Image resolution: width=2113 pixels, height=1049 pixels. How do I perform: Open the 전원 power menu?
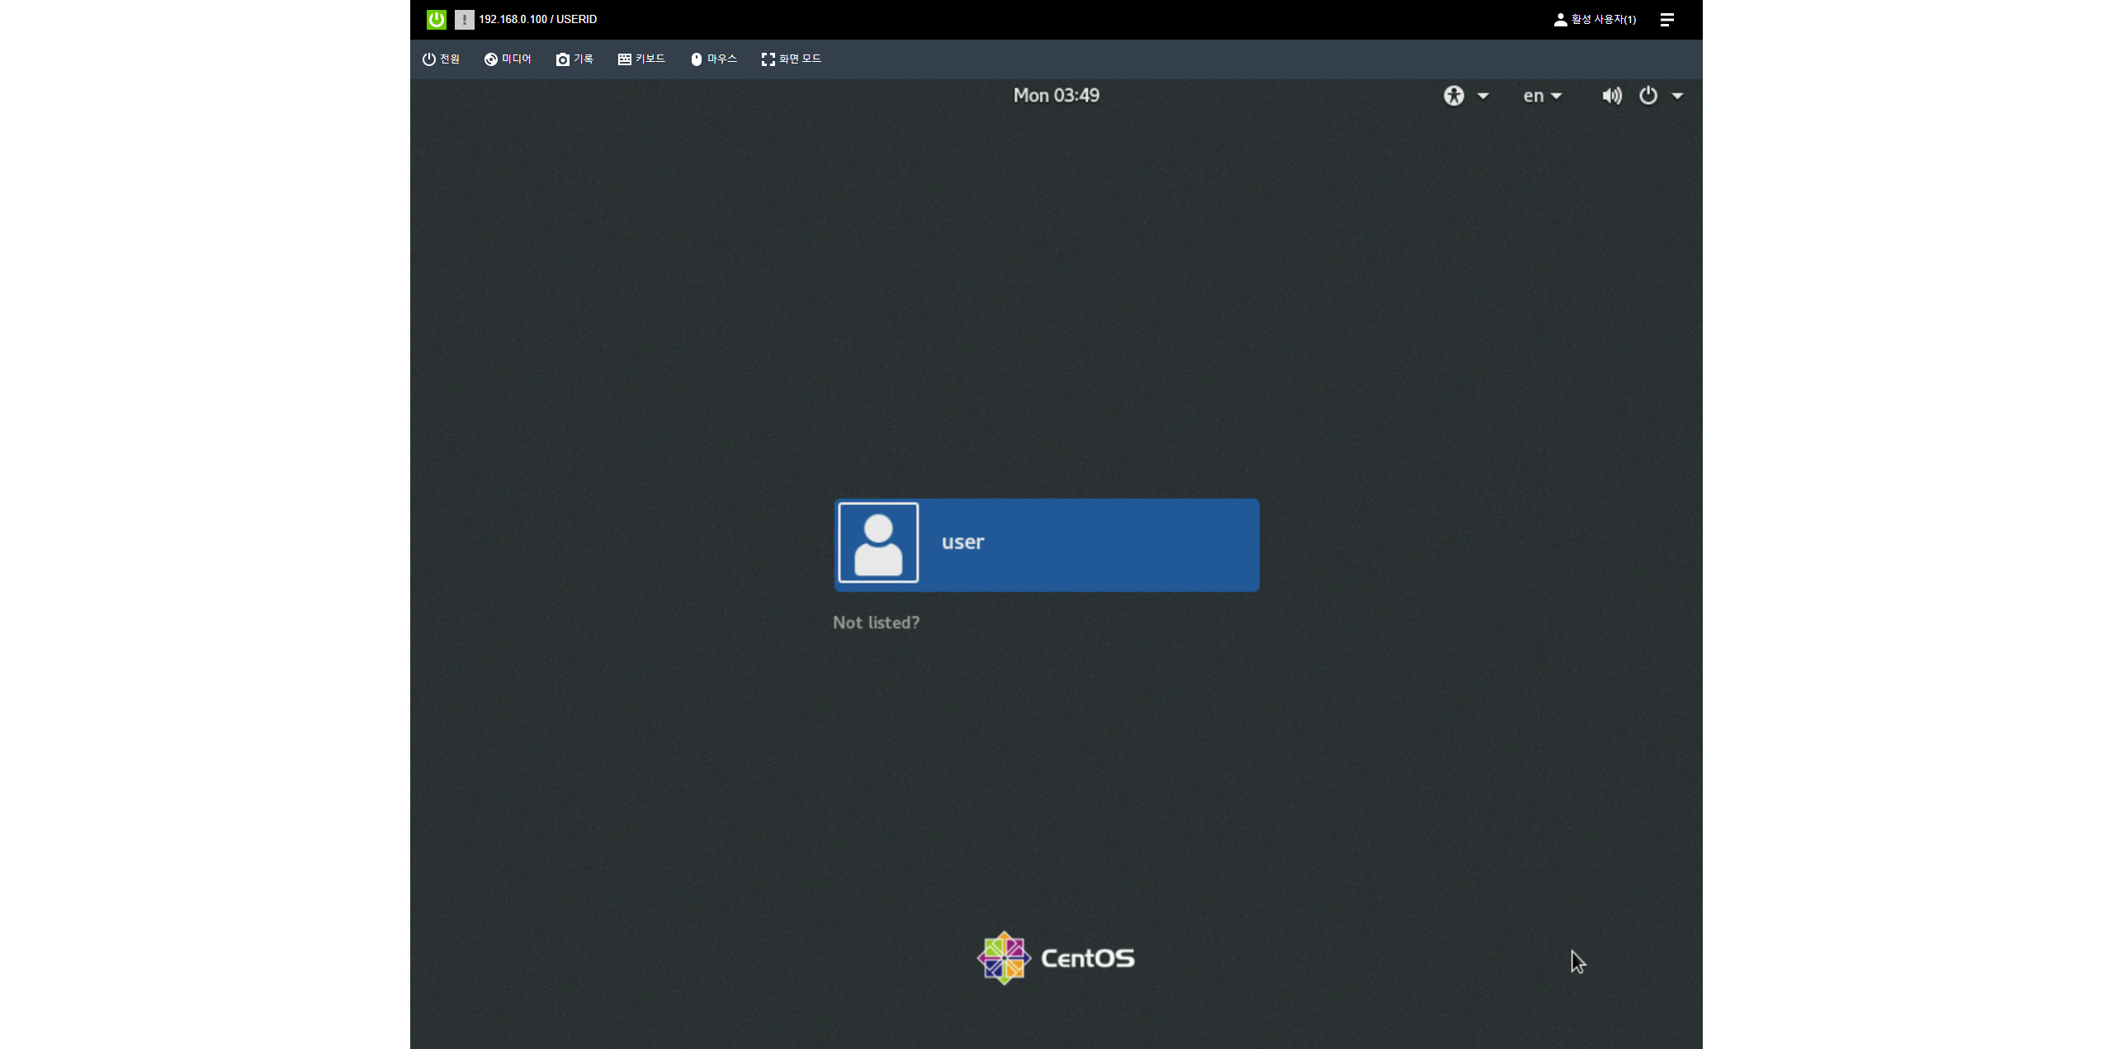coord(441,59)
